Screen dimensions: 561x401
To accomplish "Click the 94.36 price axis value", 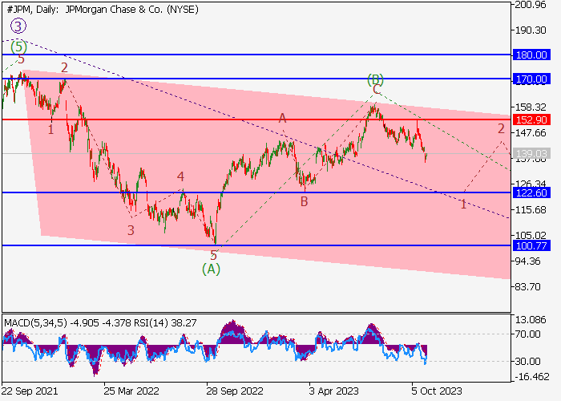I will 527,261.
